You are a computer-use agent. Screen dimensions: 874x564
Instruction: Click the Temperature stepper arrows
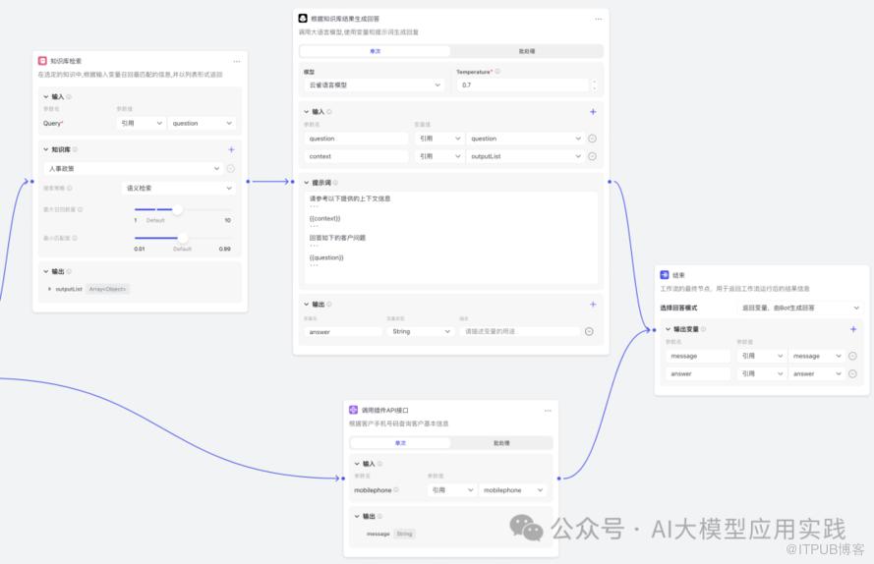[x=594, y=85]
